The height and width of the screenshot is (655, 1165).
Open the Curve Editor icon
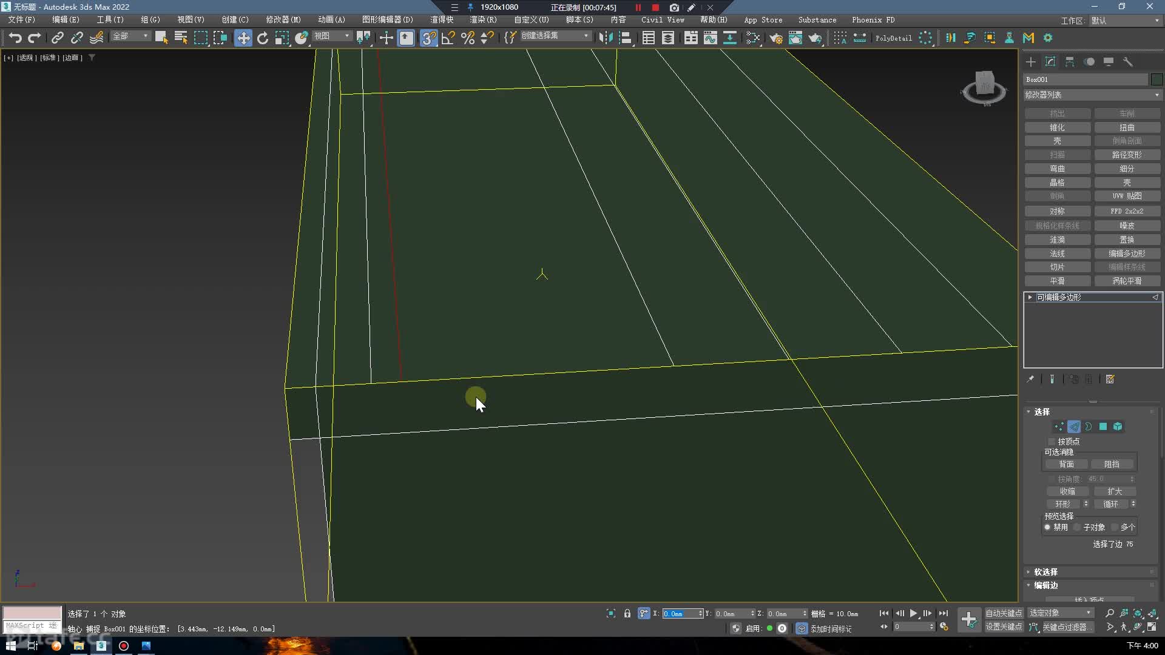(x=710, y=38)
